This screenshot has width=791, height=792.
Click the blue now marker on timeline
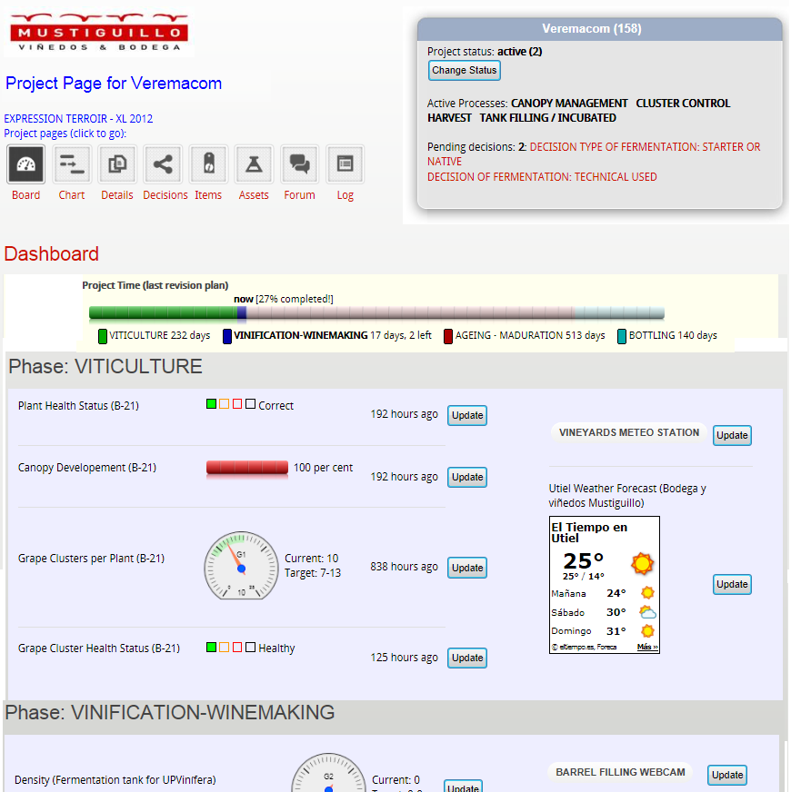242,313
